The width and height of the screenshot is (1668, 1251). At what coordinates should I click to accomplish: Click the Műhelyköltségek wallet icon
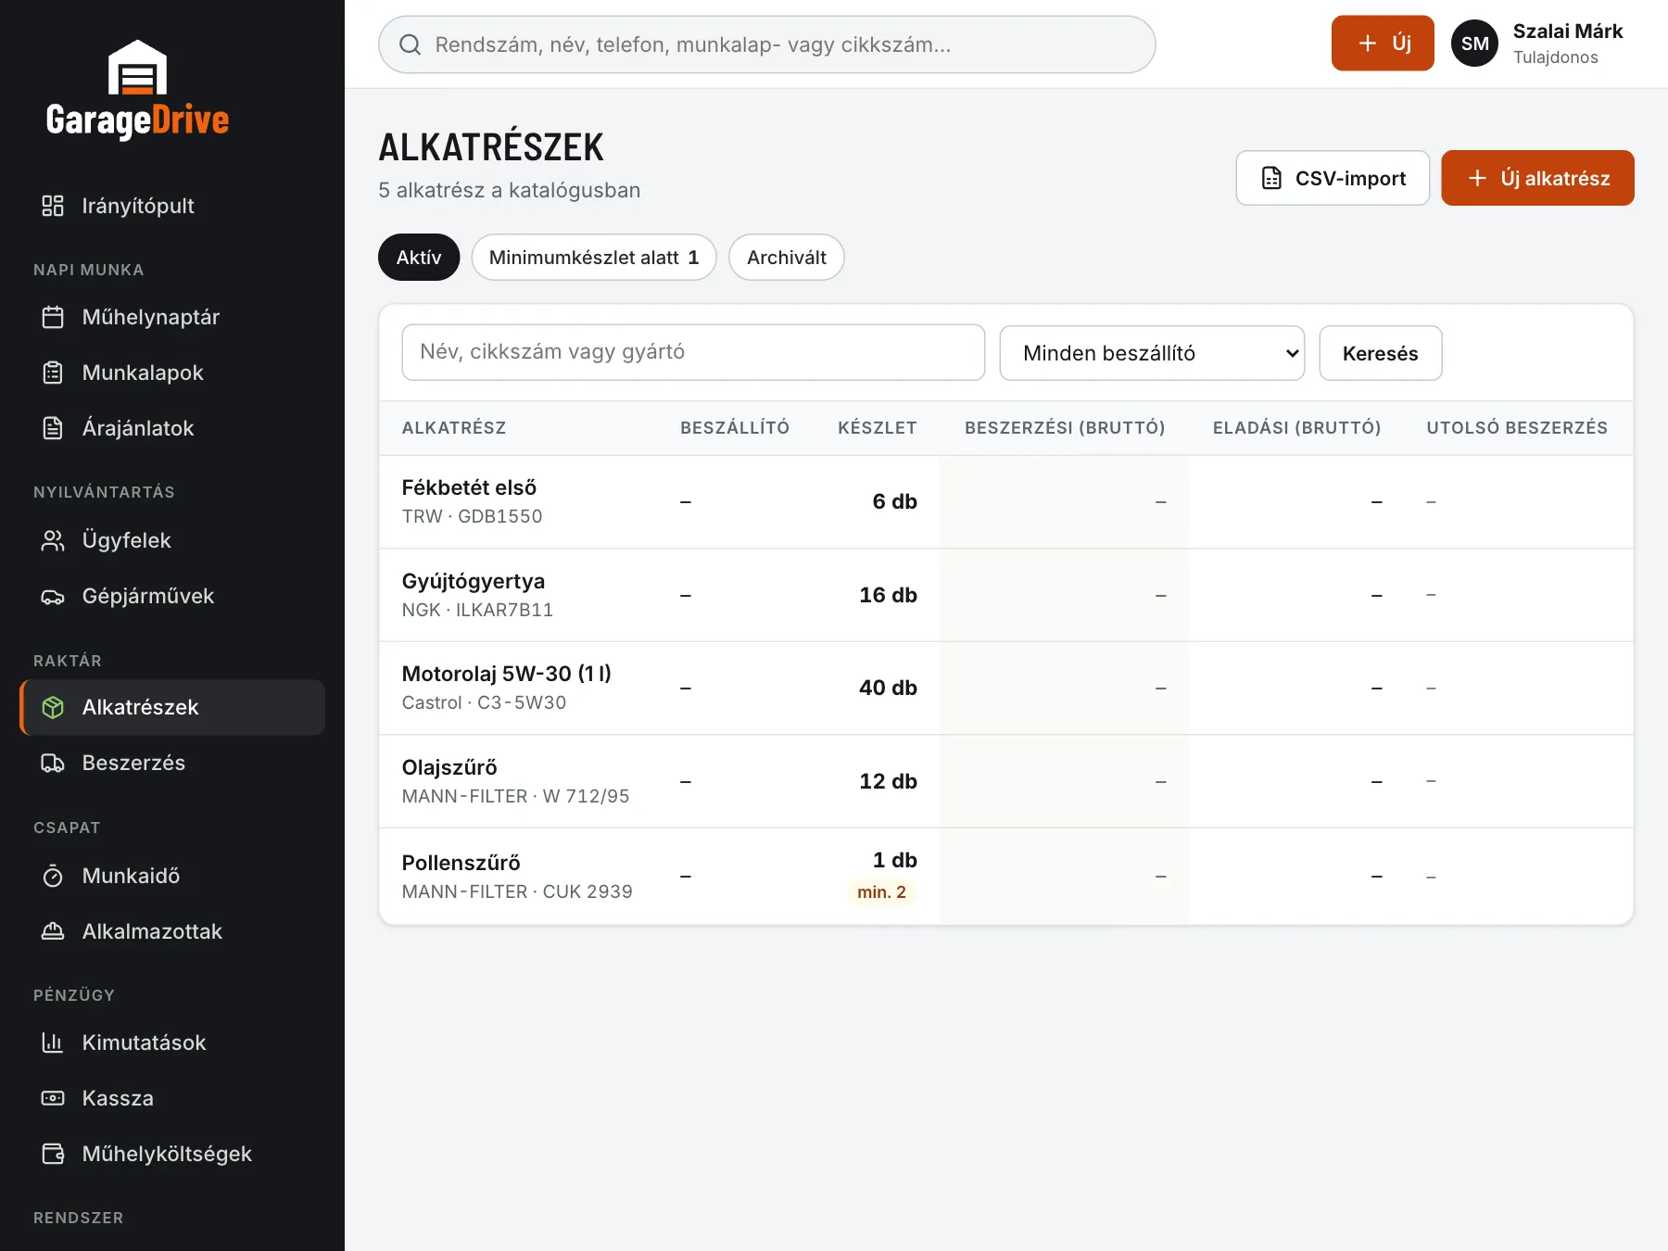53,1154
